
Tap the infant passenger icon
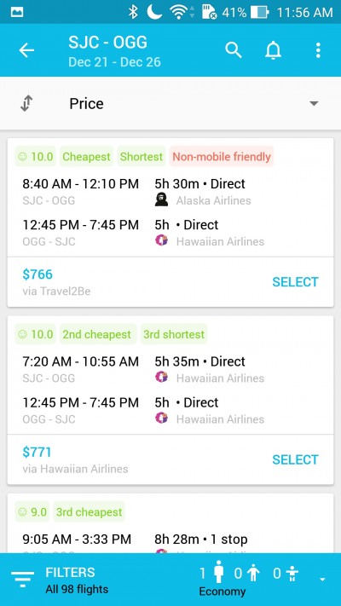(x=290, y=574)
